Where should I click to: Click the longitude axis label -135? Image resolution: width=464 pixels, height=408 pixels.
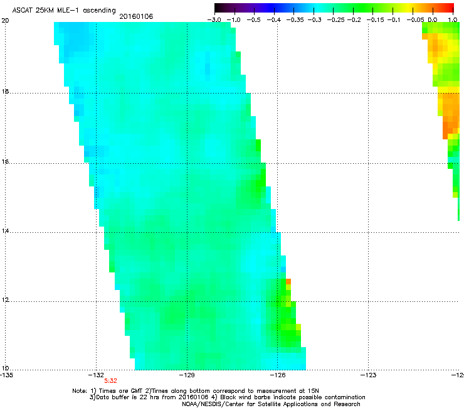[6, 375]
